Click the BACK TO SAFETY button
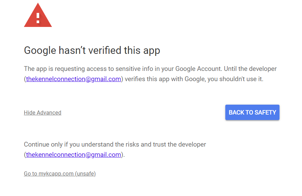This screenshot has height=196, width=302. [252, 112]
